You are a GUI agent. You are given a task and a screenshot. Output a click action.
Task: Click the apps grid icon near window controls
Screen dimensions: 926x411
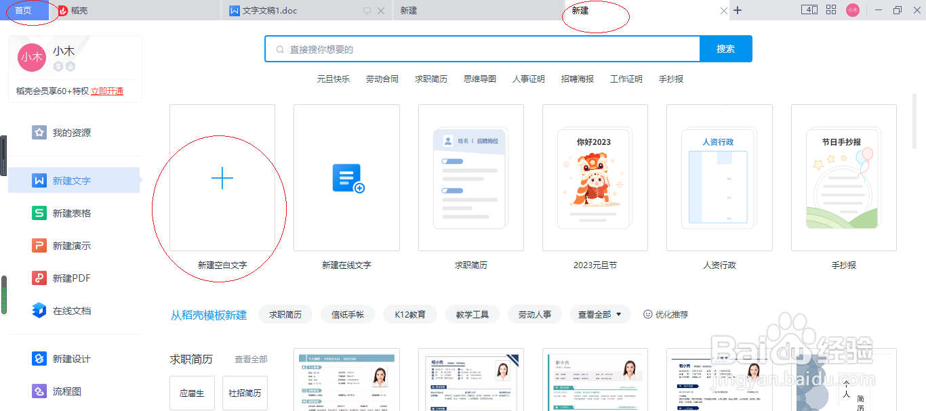(830, 10)
